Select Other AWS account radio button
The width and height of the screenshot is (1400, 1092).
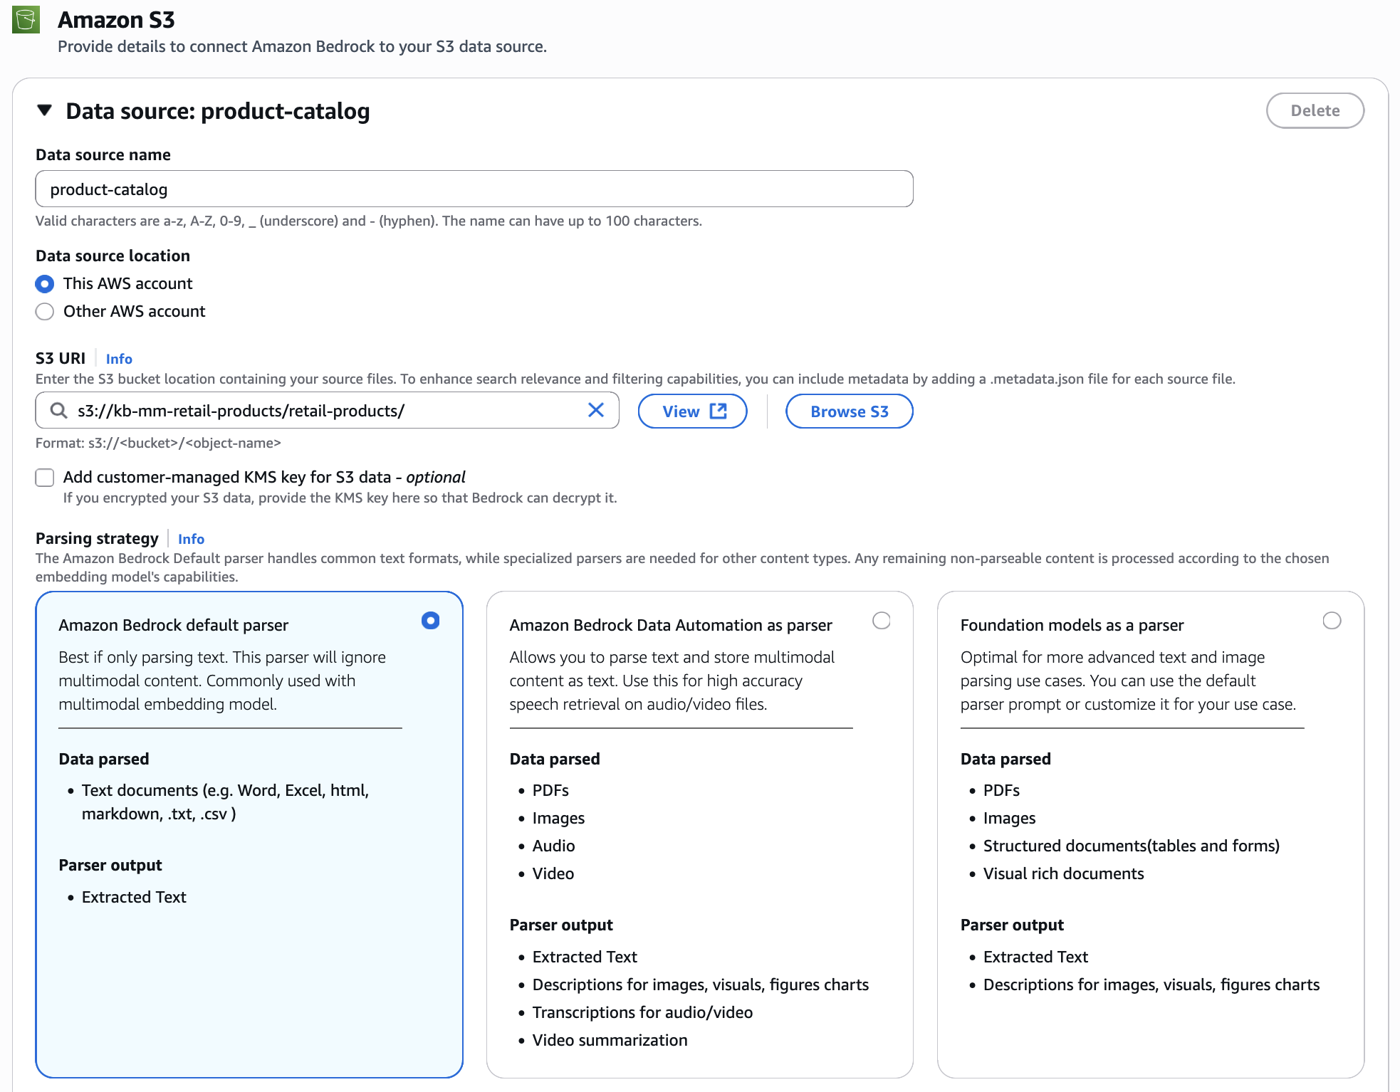click(45, 312)
